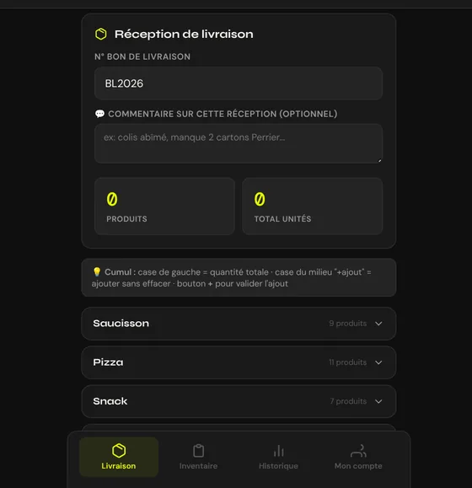Open the Pizza row showing 11 produits
This screenshot has width=472, height=488.
click(239, 362)
